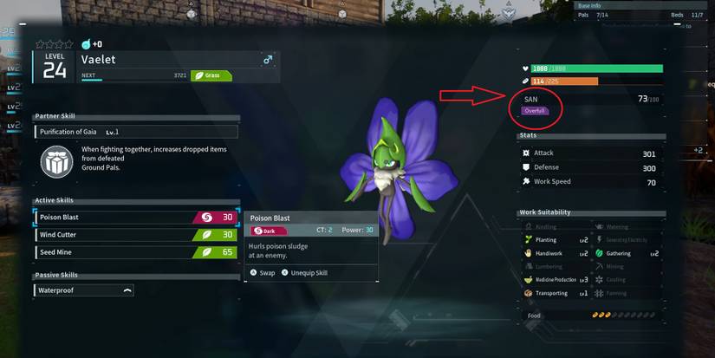This screenshot has height=358, width=715.
Task: Select the Poison Blast active skill
Action: pos(136,218)
